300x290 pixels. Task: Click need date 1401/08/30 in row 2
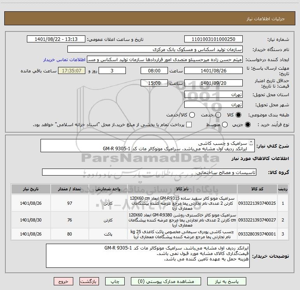point(31,220)
